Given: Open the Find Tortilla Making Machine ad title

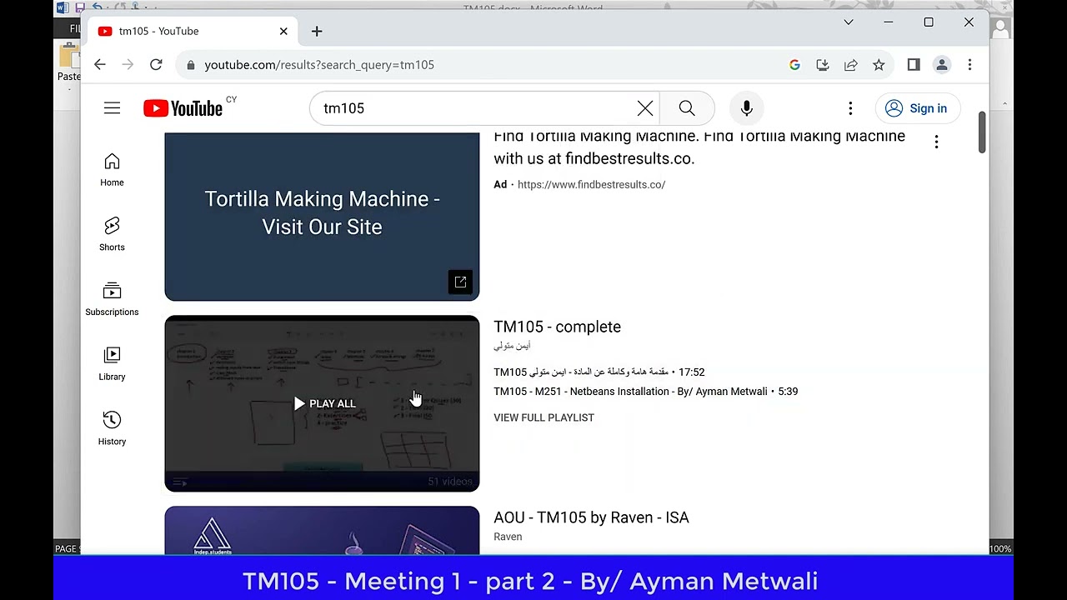Looking at the screenshot, I should [x=699, y=147].
